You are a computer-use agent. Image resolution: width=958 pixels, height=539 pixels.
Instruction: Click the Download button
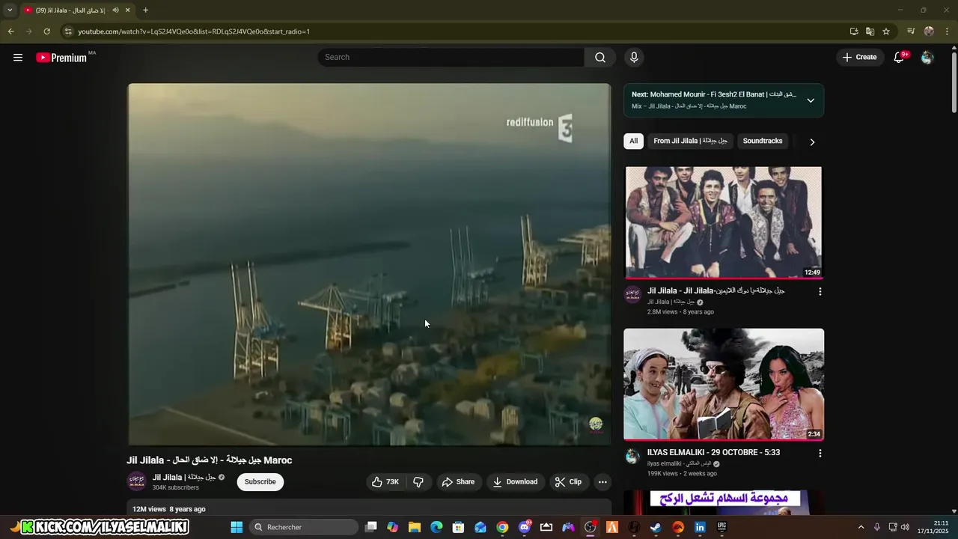[x=515, y=482]
